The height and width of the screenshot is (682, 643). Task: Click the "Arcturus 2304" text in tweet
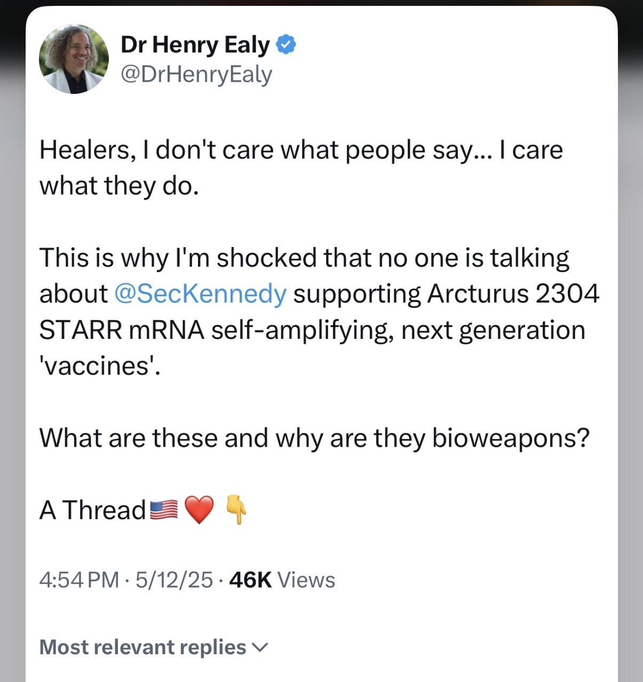[x=513, y=294]
